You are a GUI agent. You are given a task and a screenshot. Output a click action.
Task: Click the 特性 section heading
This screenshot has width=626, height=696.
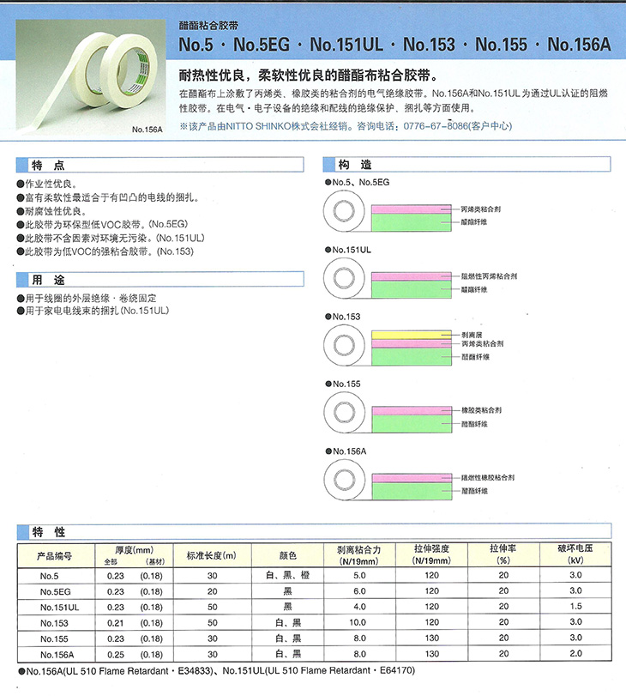(48, 532)
